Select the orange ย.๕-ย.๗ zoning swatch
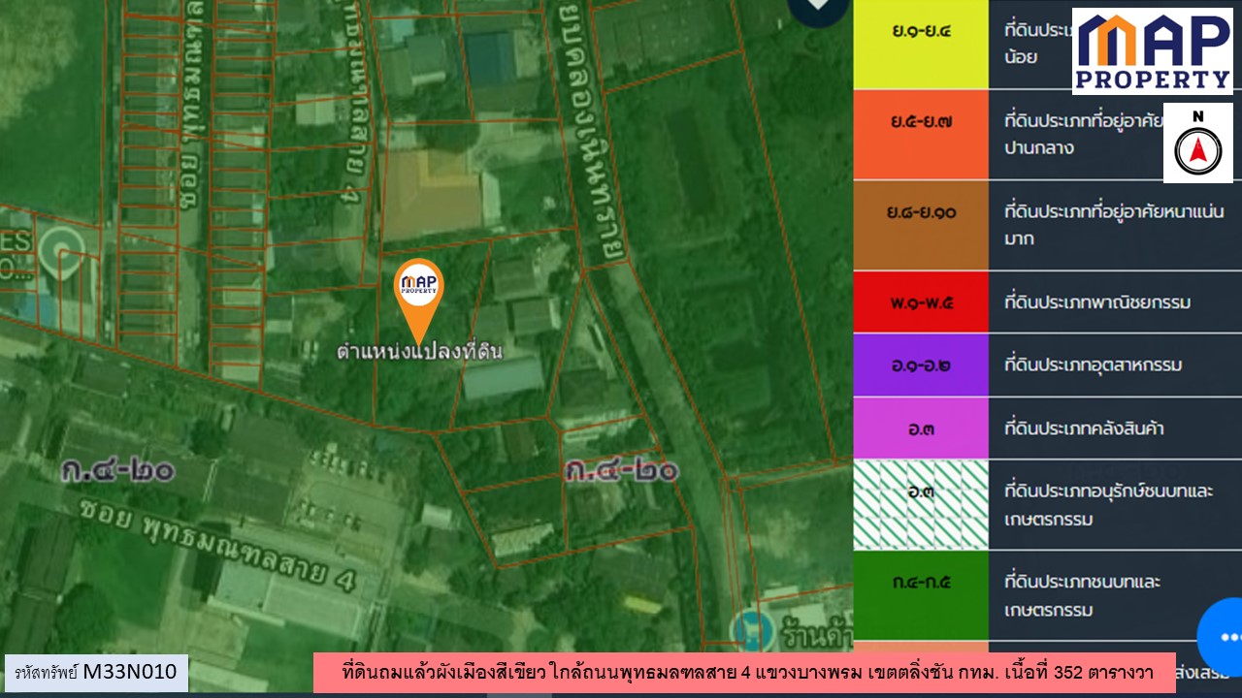This screenshot has width=1242, height=698. pos(920,135)
